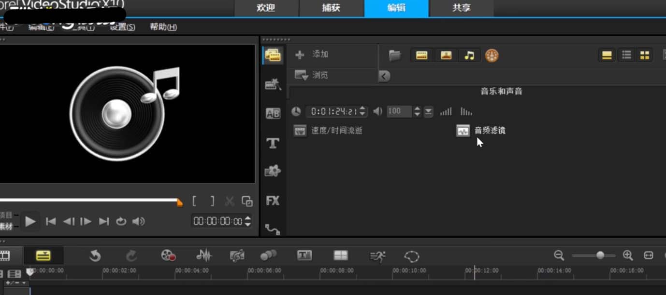Viewport: 666px width, 295px height.
Task: Set mark-in with left bracket
Action: click(x=194, y=201)
